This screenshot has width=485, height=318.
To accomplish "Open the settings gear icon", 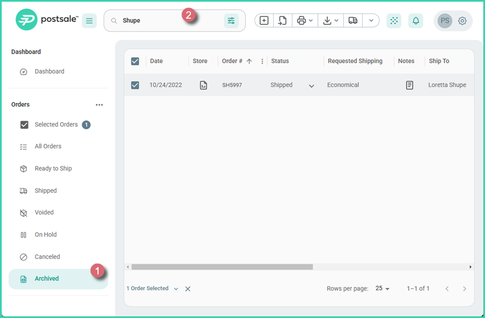I will 462,21.
